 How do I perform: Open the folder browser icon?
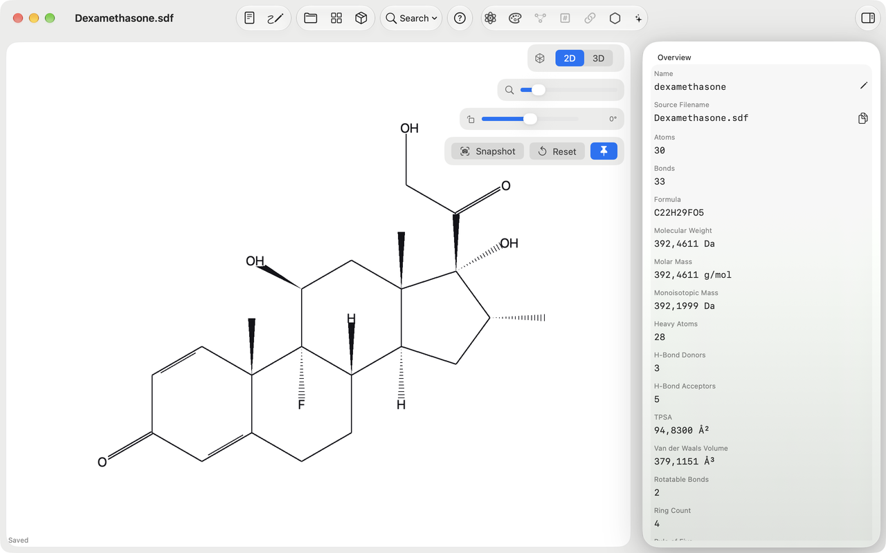tap(311, 18)
